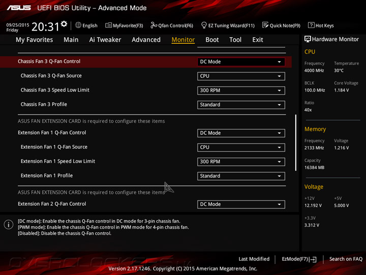Switch to the Main tab
The image size is (366, 275).
pos(71,40)
